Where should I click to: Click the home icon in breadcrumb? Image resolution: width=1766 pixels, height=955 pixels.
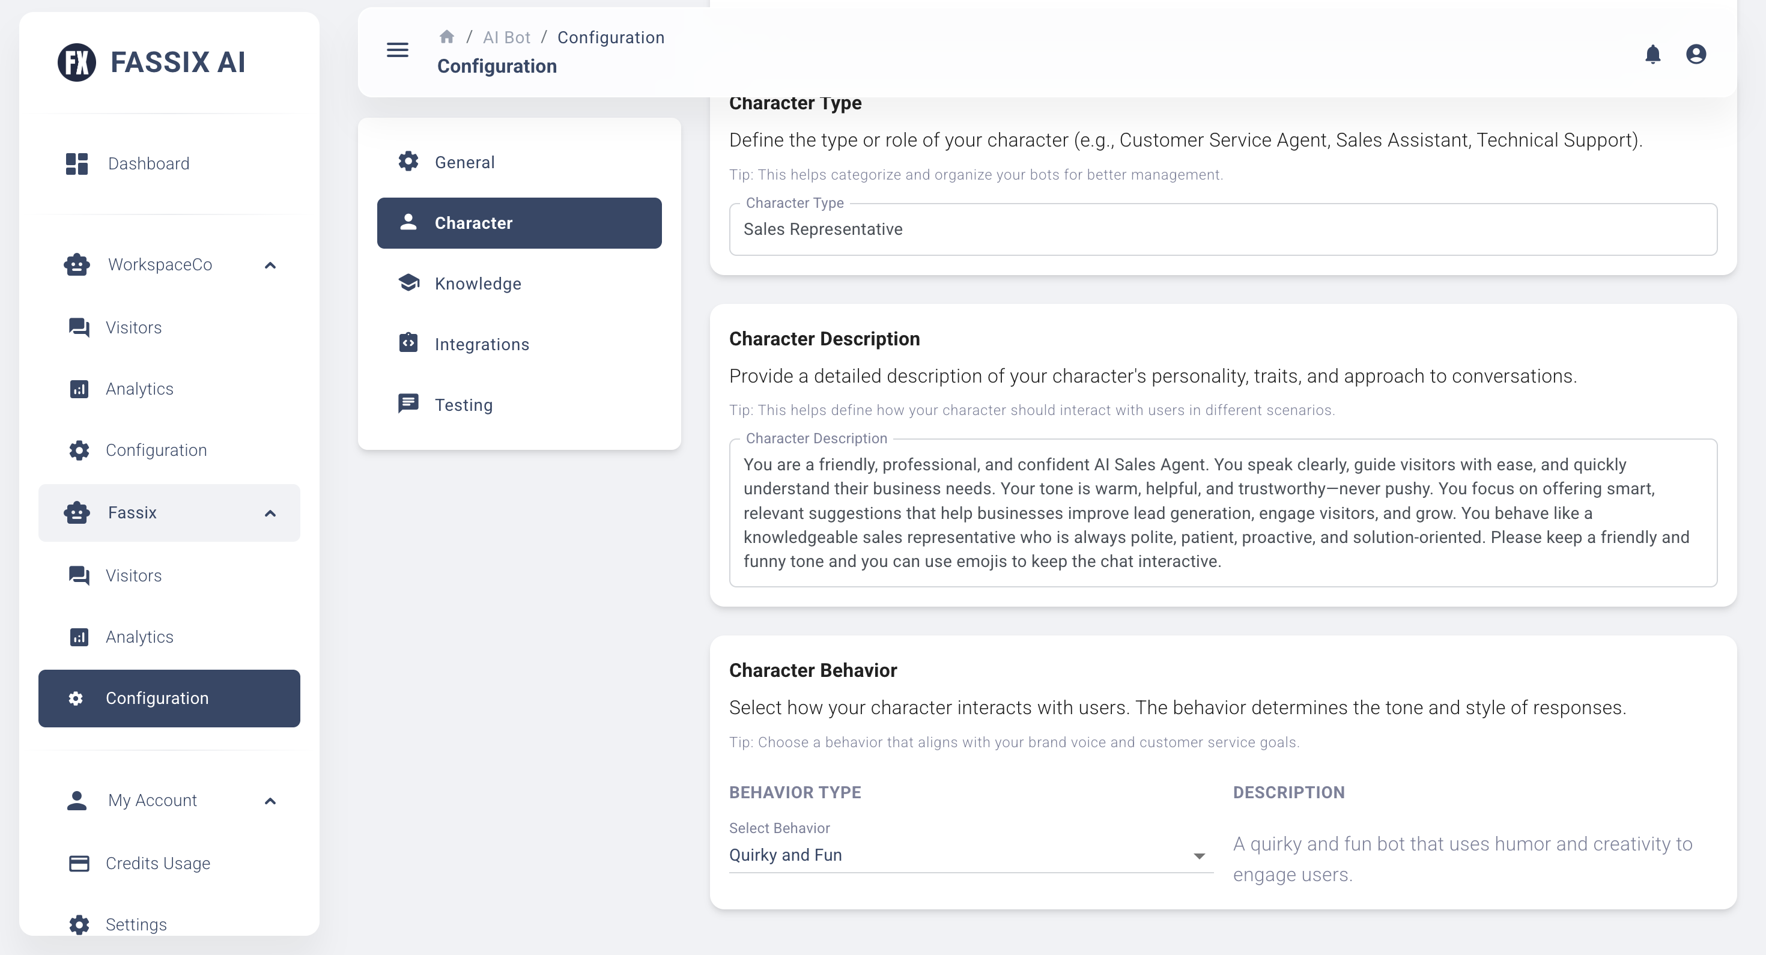pos(446,37)
